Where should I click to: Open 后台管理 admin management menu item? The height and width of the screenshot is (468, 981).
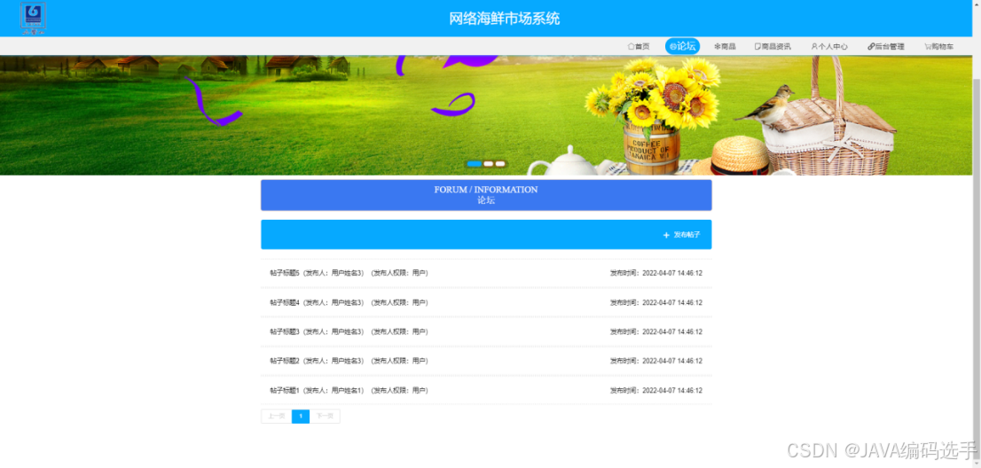886,46
